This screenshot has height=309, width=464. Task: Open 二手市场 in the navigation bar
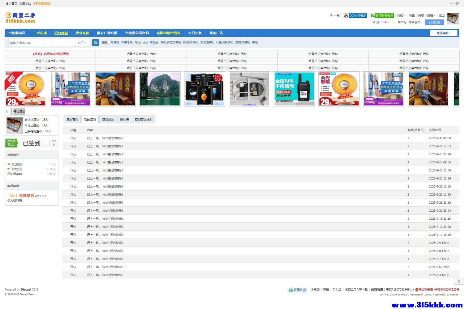pos(40,33)
